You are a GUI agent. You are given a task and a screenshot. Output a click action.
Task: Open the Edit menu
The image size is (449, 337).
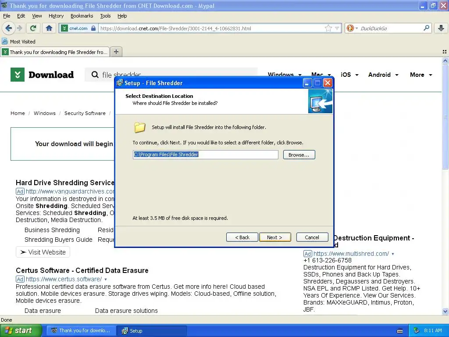coord(21,16)
